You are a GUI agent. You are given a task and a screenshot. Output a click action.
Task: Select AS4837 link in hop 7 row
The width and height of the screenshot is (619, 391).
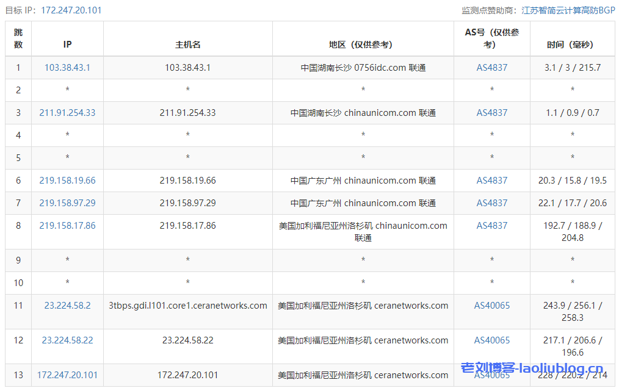pos(491,203)
